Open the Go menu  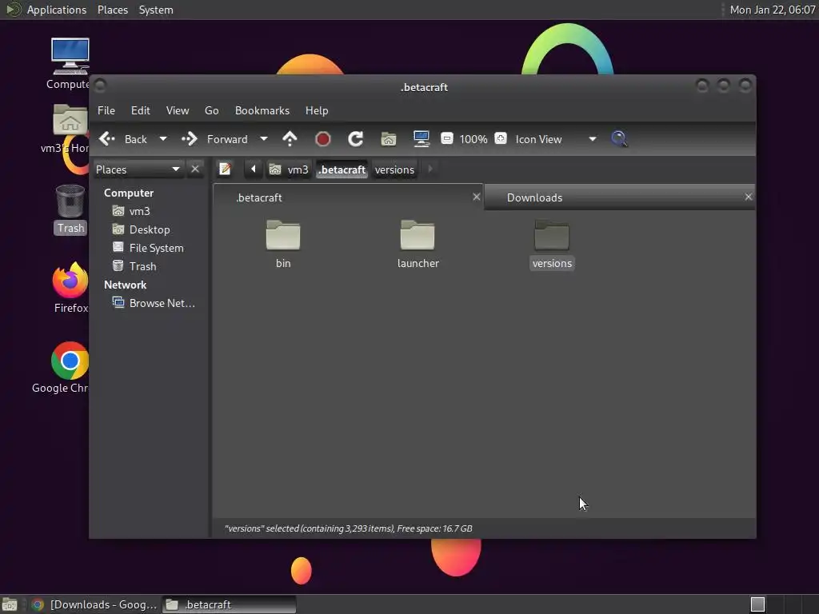[211, 110]
